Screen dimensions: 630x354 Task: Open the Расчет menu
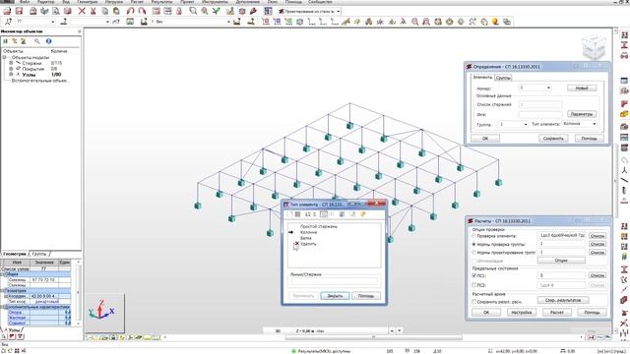click(137, 2)
